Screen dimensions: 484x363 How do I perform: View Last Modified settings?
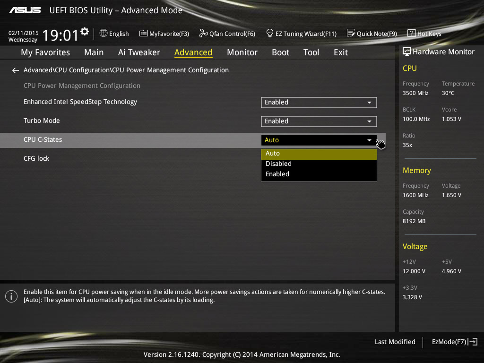pyautogui.click(x=395, y=342)
